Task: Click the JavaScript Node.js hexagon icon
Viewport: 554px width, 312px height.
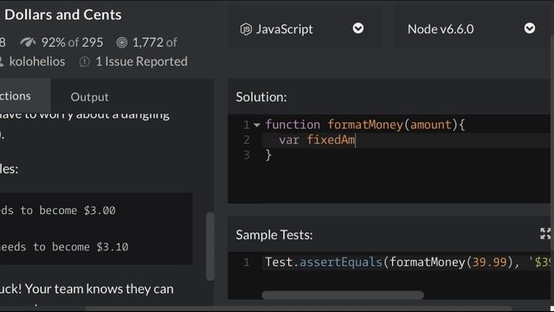Action: click(x=246, y=29)
